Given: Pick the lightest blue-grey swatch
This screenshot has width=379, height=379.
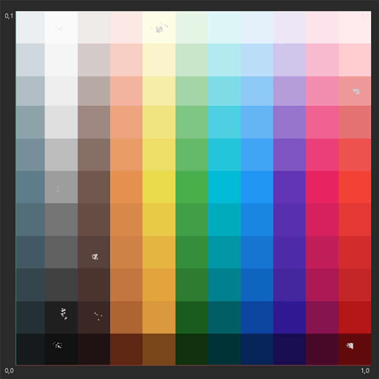Looking at the screenshot, I should [30, 27].
